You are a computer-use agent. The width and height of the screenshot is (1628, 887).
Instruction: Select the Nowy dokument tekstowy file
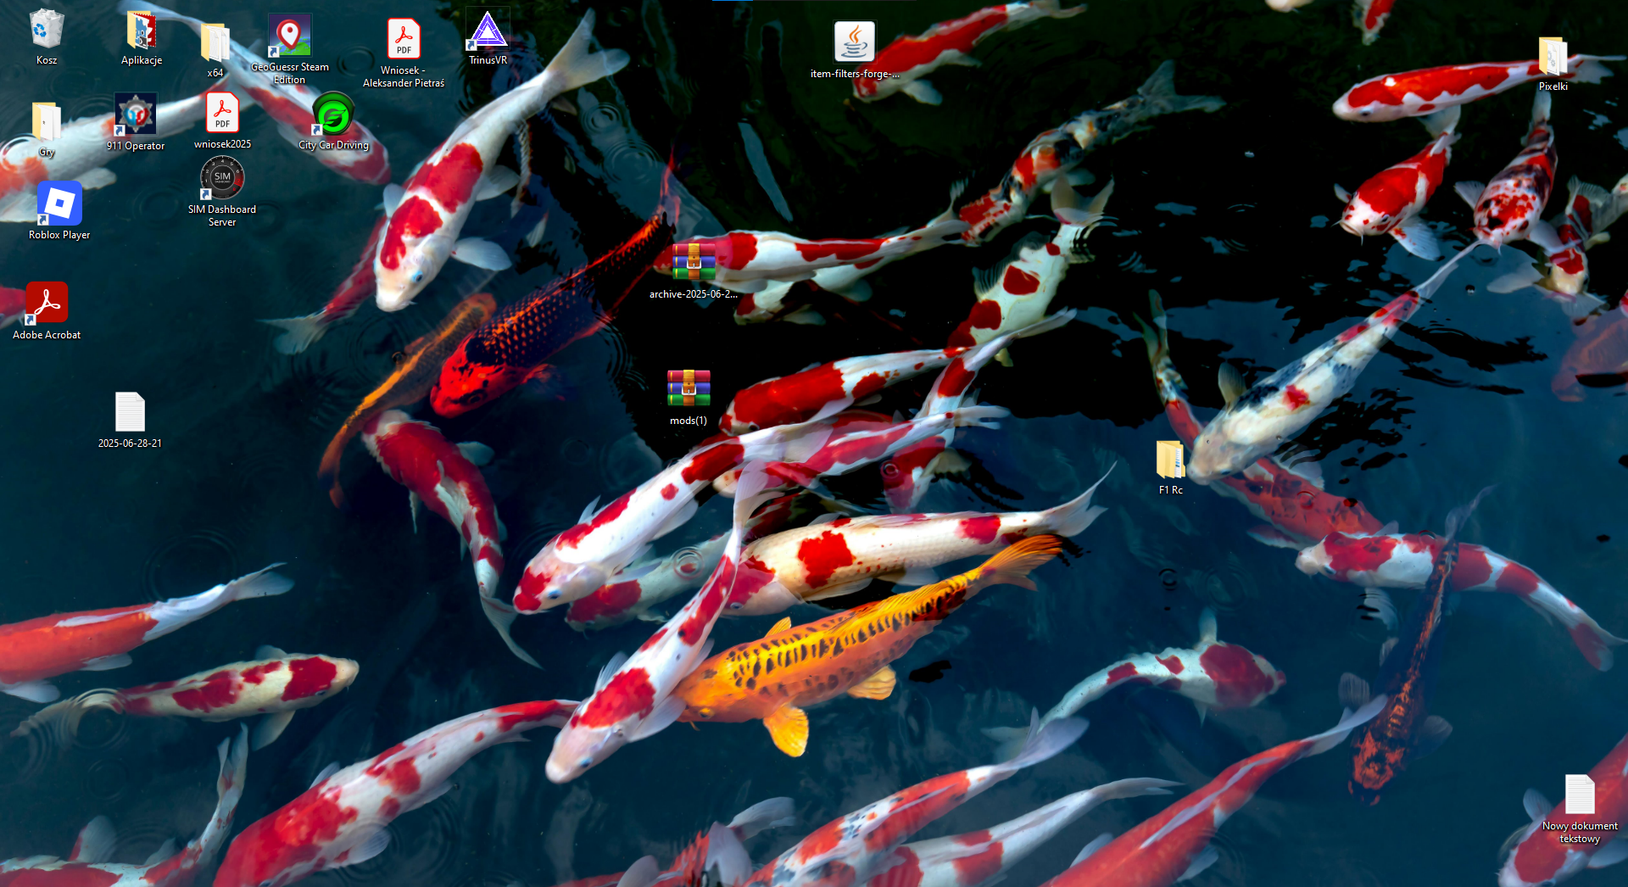1580,795
